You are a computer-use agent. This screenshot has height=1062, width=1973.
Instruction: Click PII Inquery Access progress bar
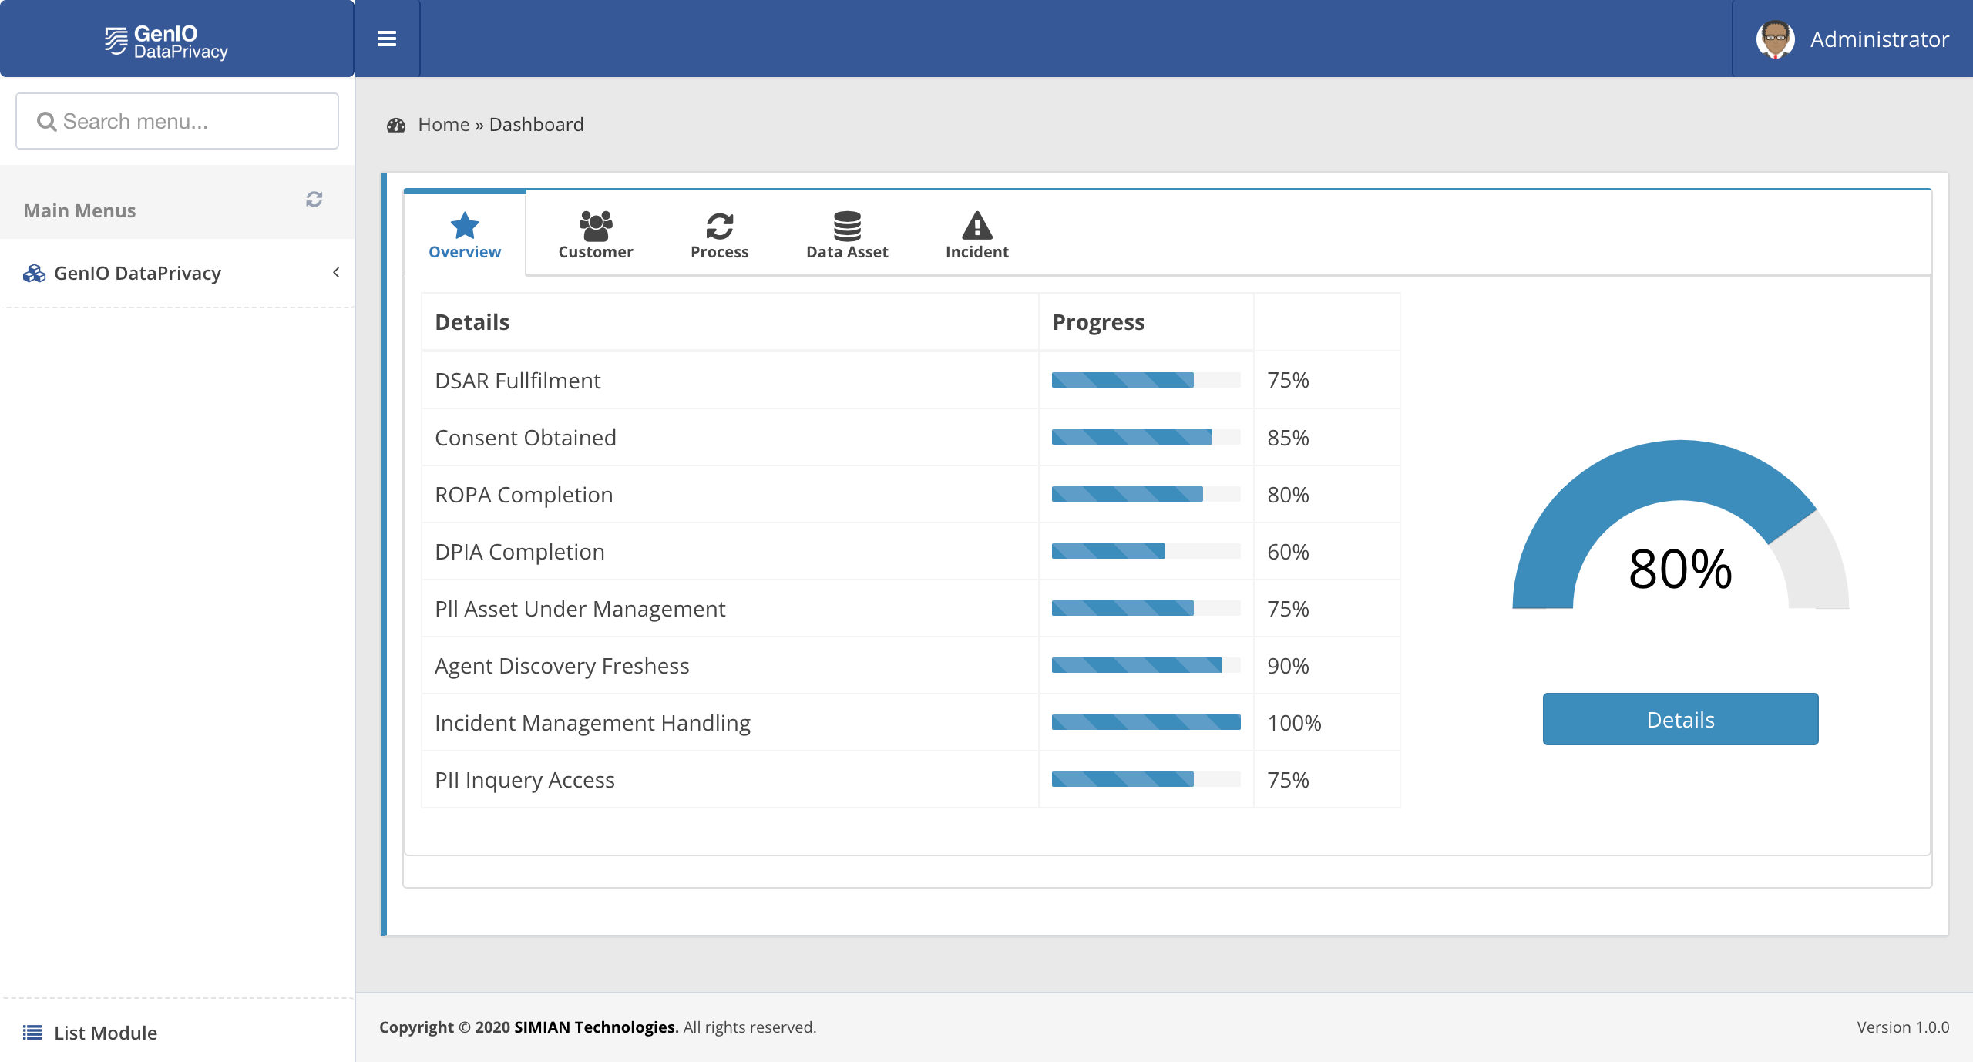[1146, 779]
